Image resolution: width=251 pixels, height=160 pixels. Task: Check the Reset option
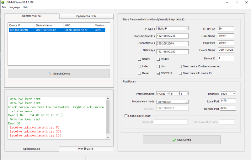[139, 73]
